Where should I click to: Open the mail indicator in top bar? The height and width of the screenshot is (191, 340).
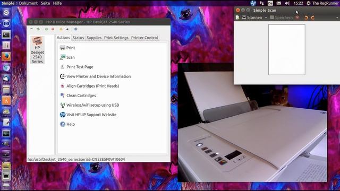click(279, 3)
